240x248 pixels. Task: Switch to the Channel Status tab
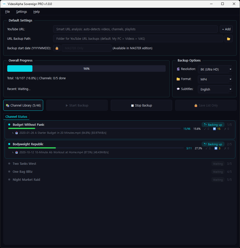pyautogui.click(x=16, y=116)
